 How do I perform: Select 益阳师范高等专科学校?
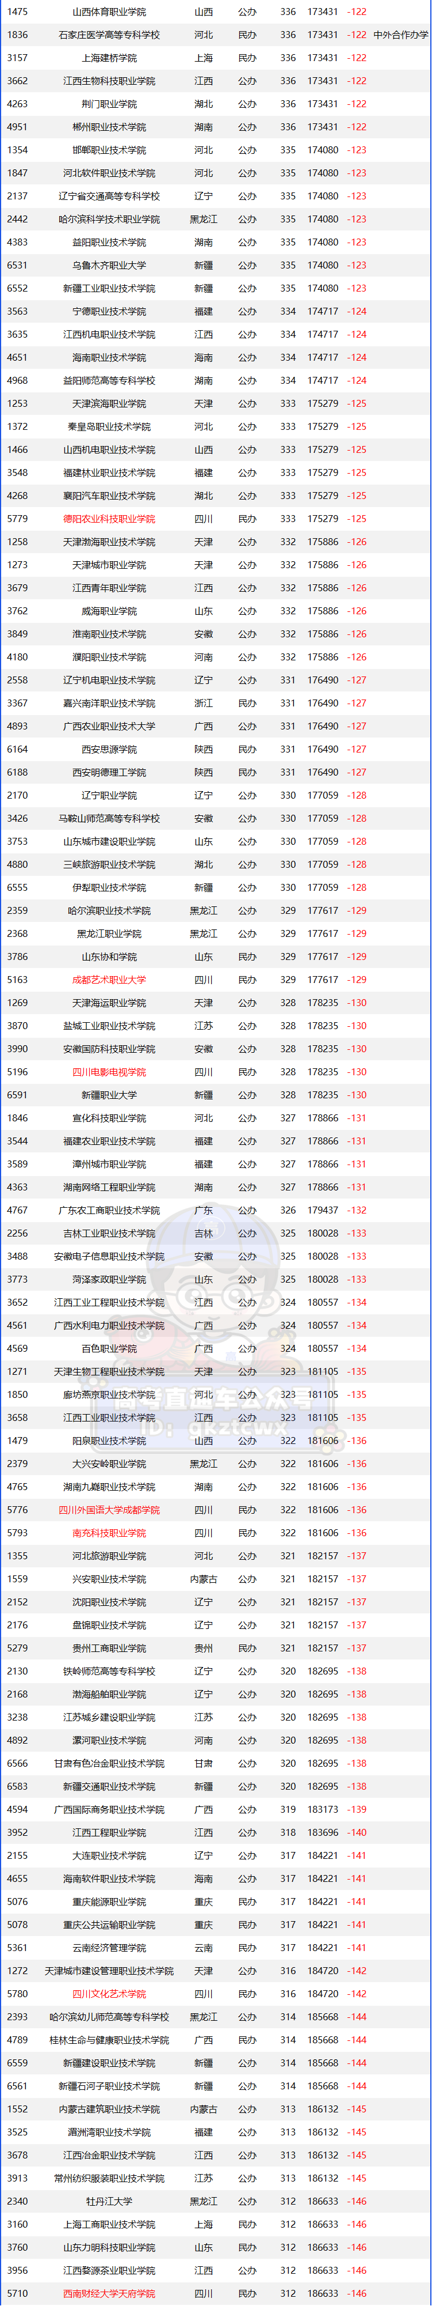point(109,380)
